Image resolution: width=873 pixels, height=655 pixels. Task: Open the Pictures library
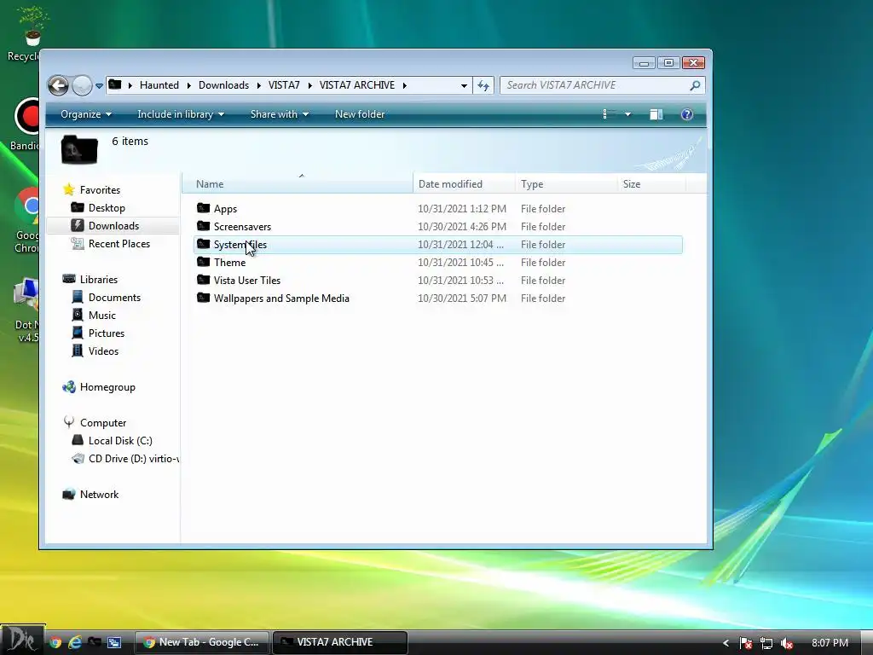(x=107, y=333)
